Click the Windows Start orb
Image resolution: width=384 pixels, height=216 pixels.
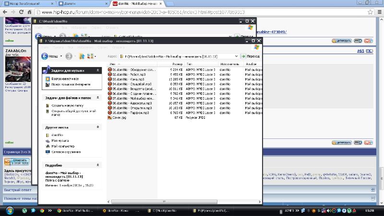10,210
